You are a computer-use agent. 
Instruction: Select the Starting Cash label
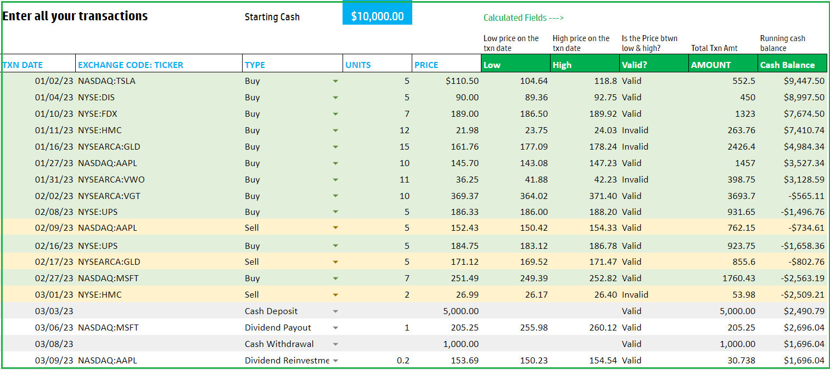point(272,17)
